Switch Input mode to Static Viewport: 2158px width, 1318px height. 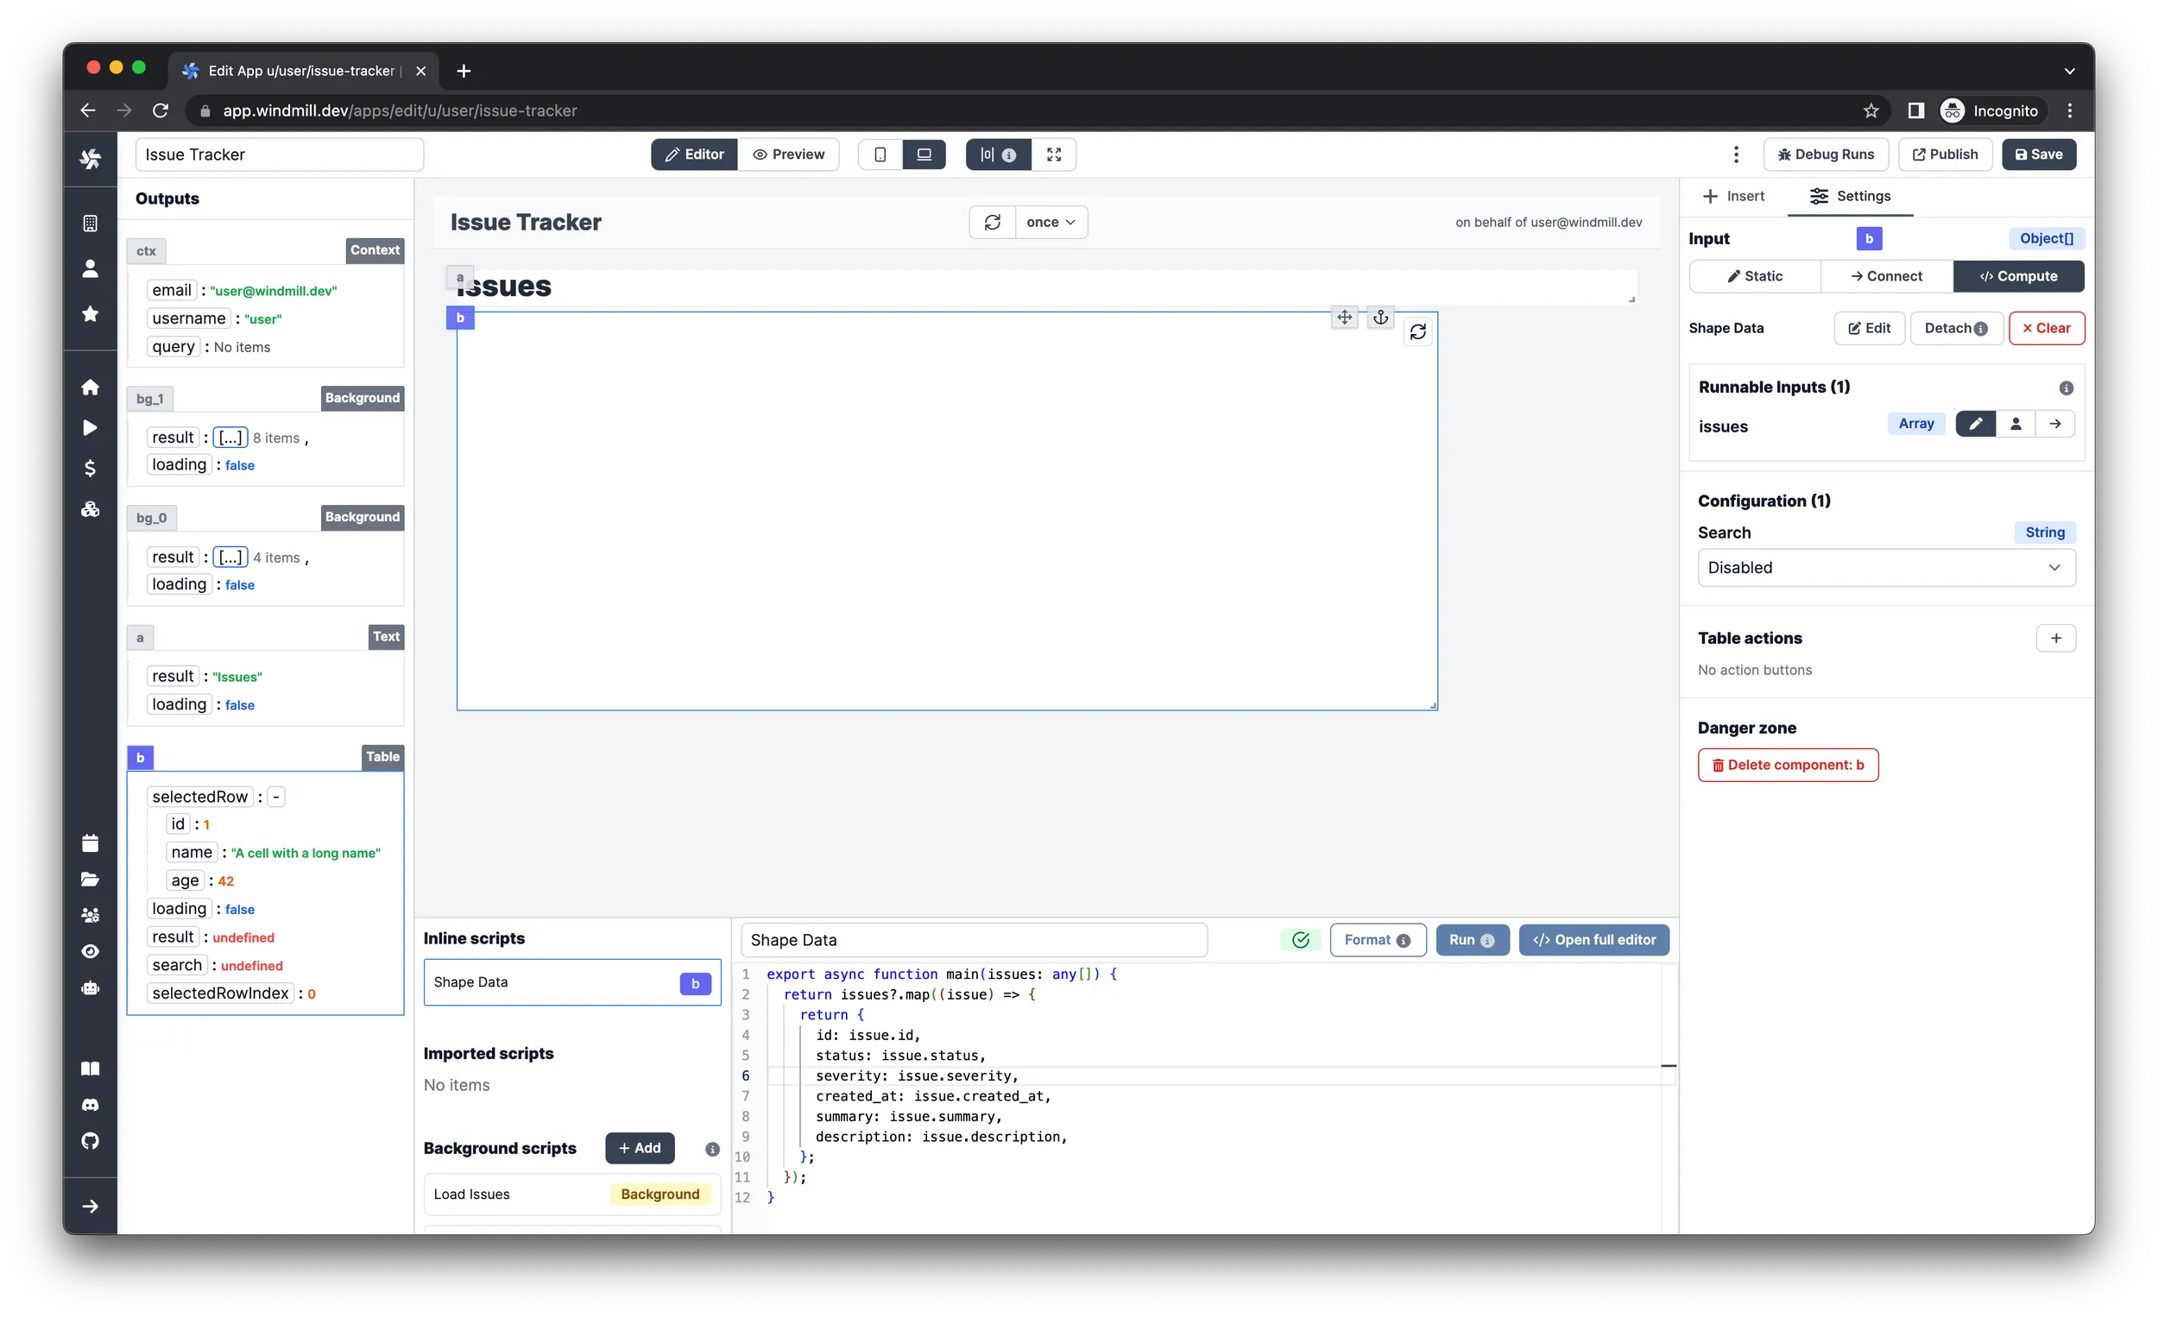coord(1755,276)
